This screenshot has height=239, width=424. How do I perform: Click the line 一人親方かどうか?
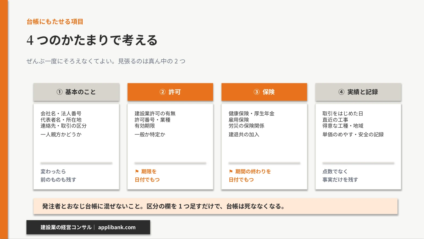pos(61,134)
